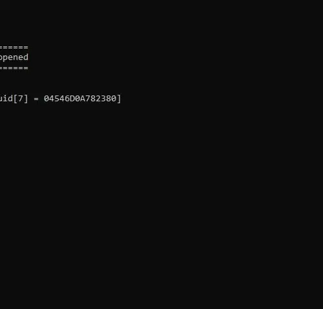
Task: Click the upper row of equals signs
Action: tap(14, 47)
